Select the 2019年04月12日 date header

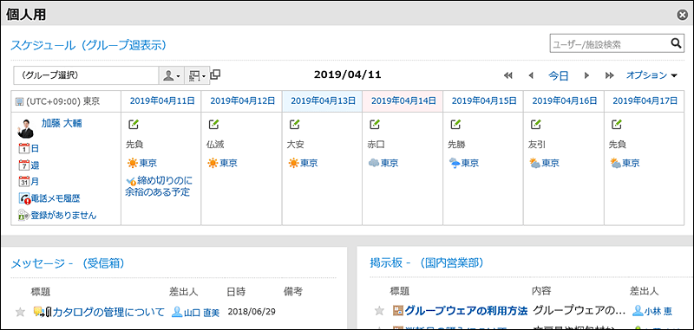coord(243,101)
